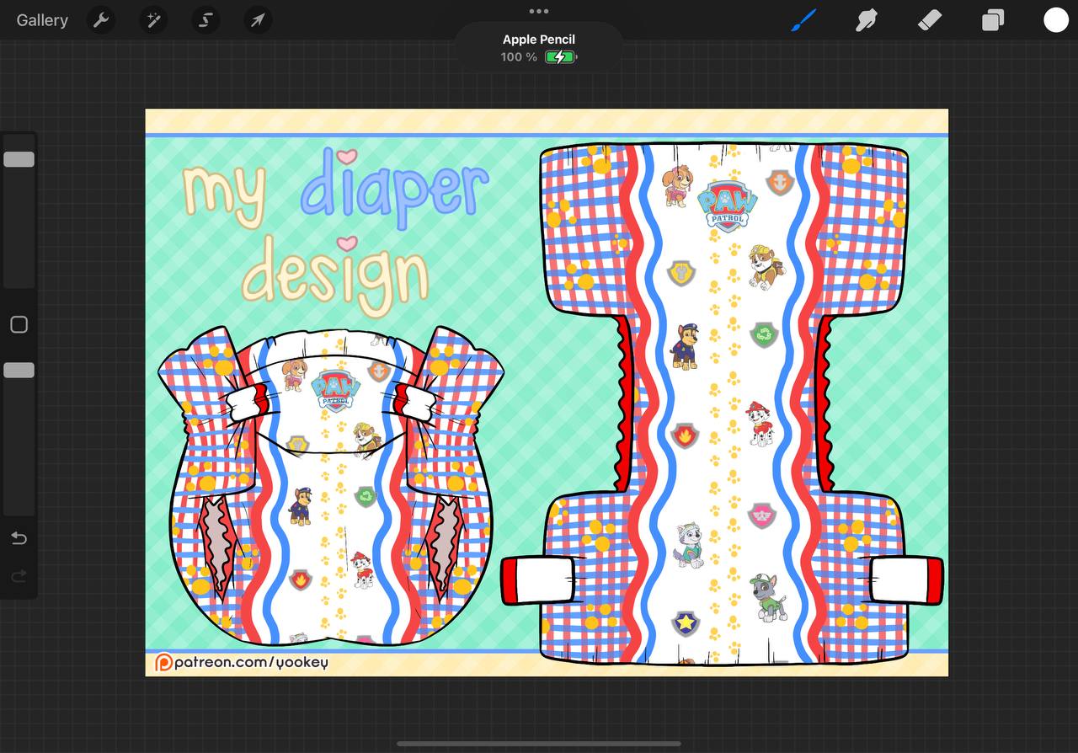Viewport: 1078px width, 753px height.
Task: Select the Eraser tool
Action: click(x=929, y=20)
